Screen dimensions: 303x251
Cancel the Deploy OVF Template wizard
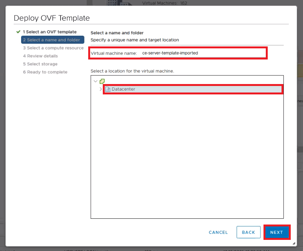pos(218,232)
